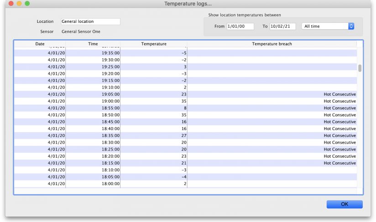The width and height of the screenshot is (376, 222).
Task: Click the From date field
Action: [240, 26]
